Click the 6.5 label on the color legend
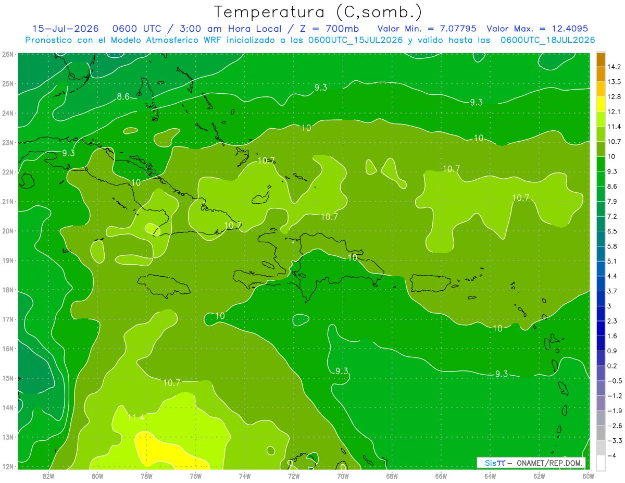Viewport: 625px width, 483px height. (612, 231)
